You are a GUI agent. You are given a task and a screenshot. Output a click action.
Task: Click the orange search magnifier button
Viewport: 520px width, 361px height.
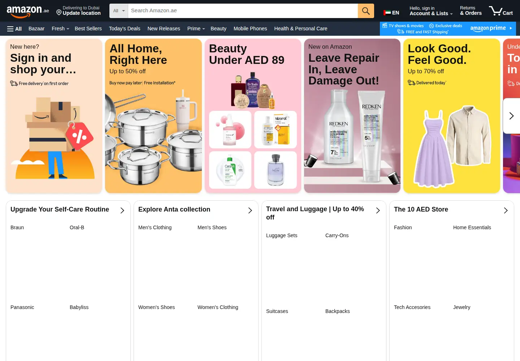(366, 11)
